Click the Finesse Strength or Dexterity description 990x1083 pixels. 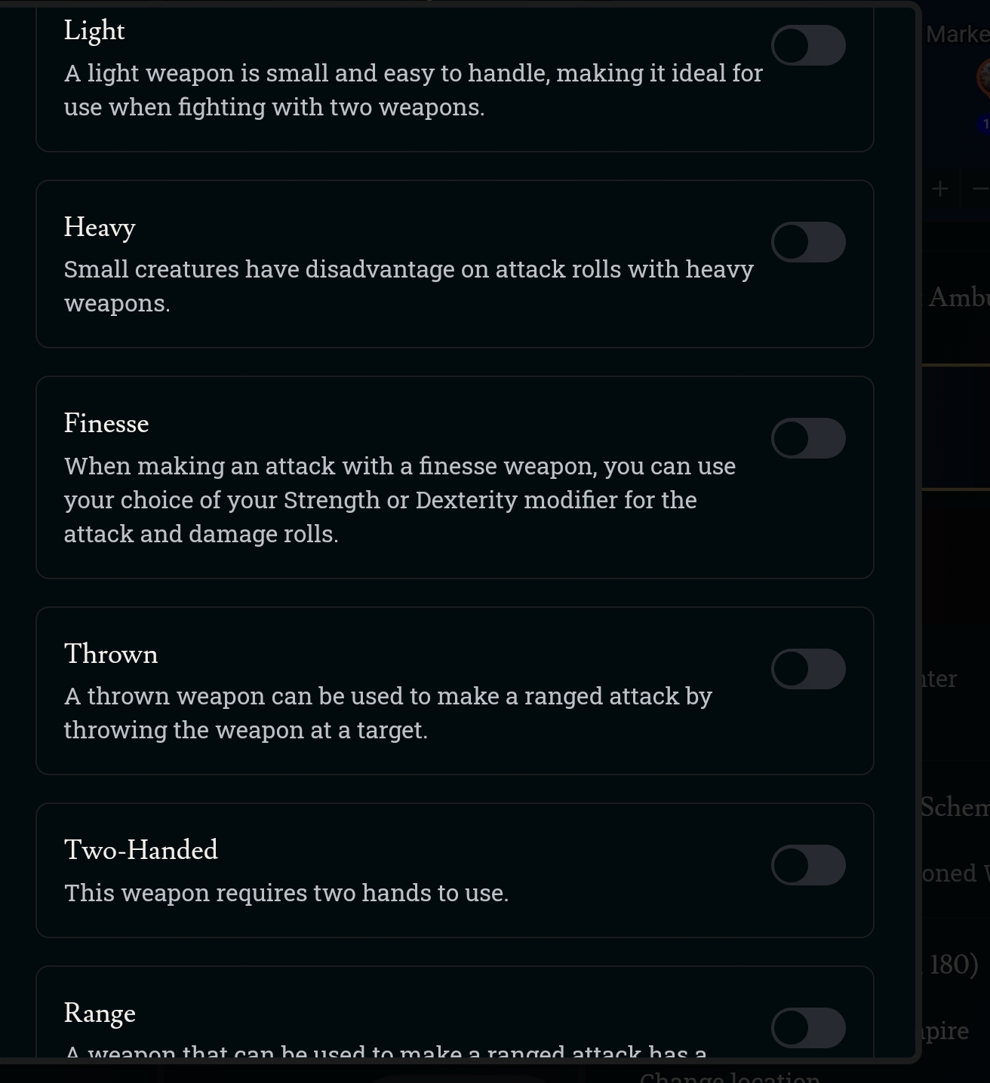399,500
